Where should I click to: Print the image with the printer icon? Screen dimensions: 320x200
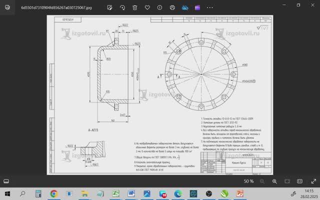click(172, 7)
